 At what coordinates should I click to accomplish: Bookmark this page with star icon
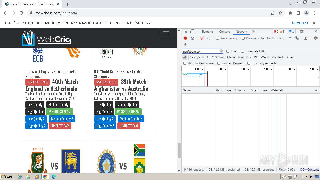280,13
